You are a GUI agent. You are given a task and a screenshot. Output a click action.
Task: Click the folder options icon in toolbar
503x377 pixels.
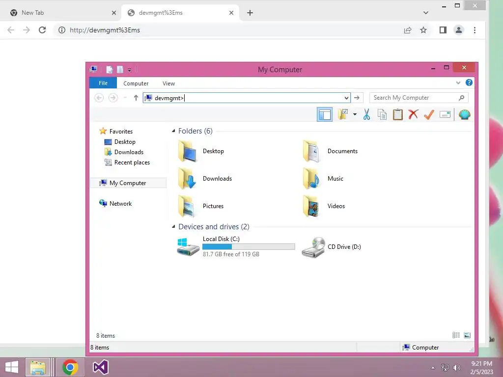pos(343,114)
